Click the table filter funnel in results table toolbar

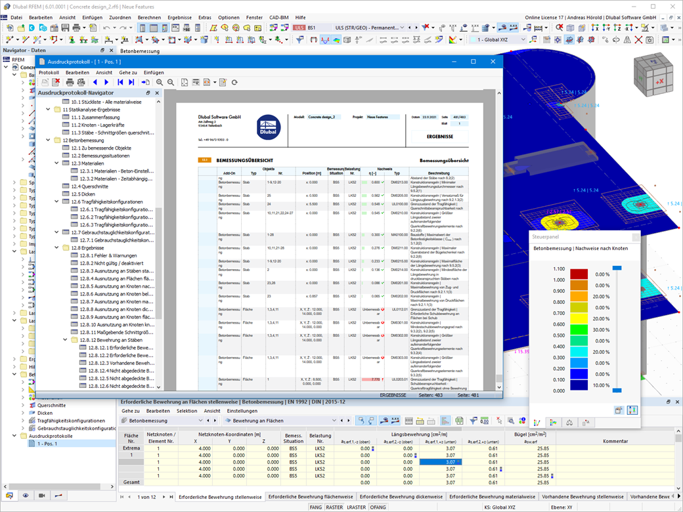point(473,421)
